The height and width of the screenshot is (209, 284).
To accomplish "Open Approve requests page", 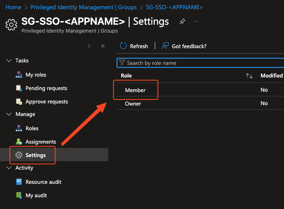I will coord(47,102).
